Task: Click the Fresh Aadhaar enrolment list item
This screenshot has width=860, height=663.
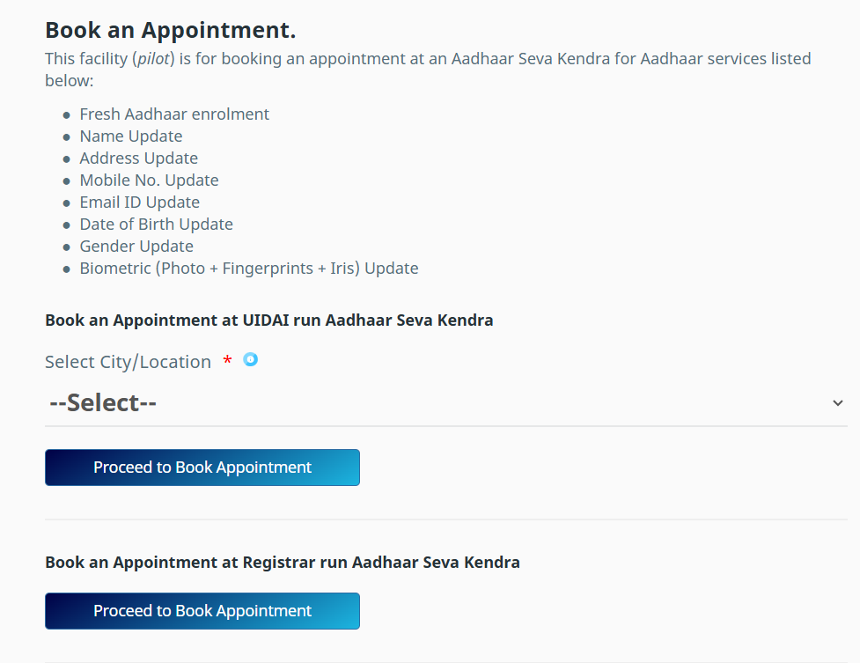Action: tap(174, 114)
